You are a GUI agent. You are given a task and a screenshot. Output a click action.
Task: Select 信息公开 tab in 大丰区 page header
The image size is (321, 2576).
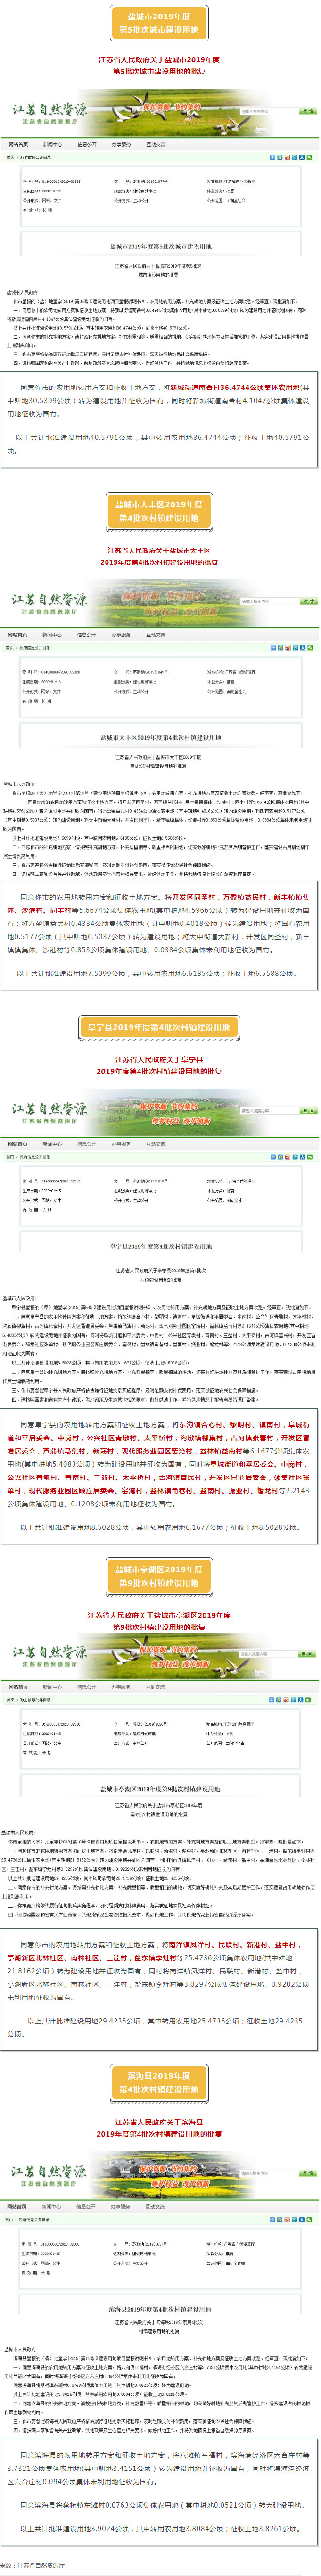87,635
